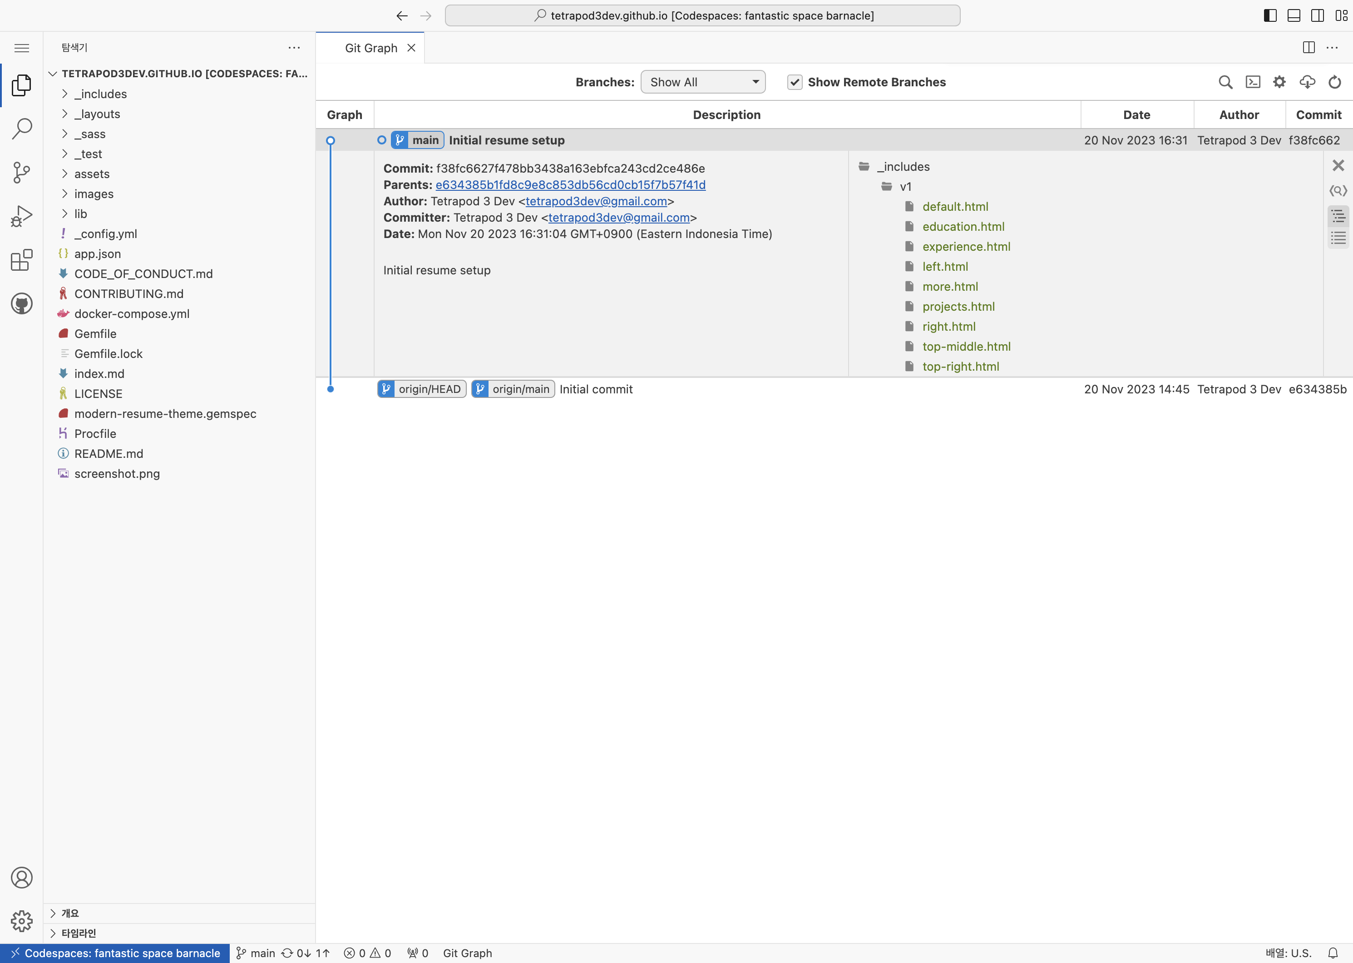The width and height of the screenshot is (1353, 963).
Task: Click the origin/main branch label
Action: tap(513, 389)
